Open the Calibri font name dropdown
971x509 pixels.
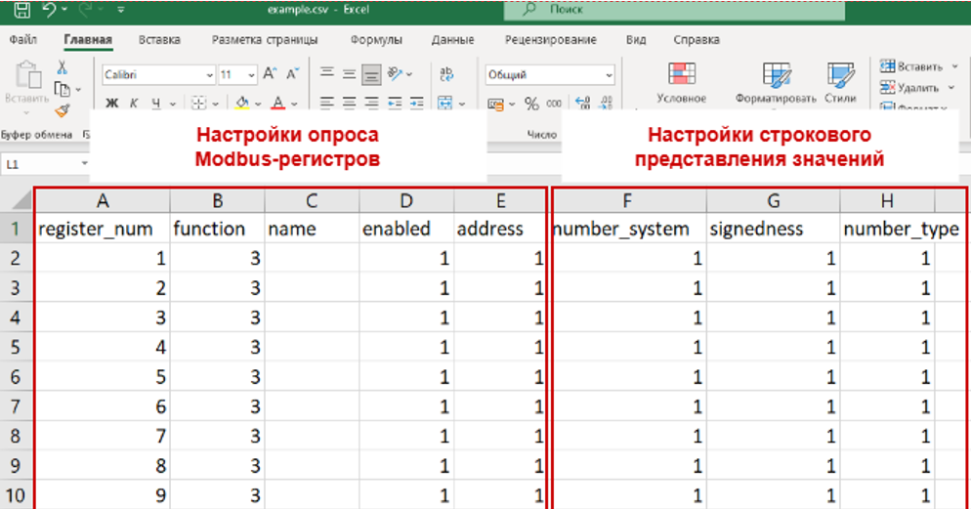pos(157,74)
